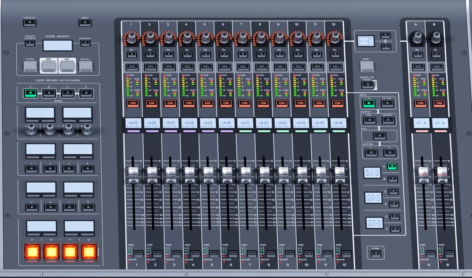Click the Fn key on channel 7
The height and width of the screenshot is (278, 472).
243,54
